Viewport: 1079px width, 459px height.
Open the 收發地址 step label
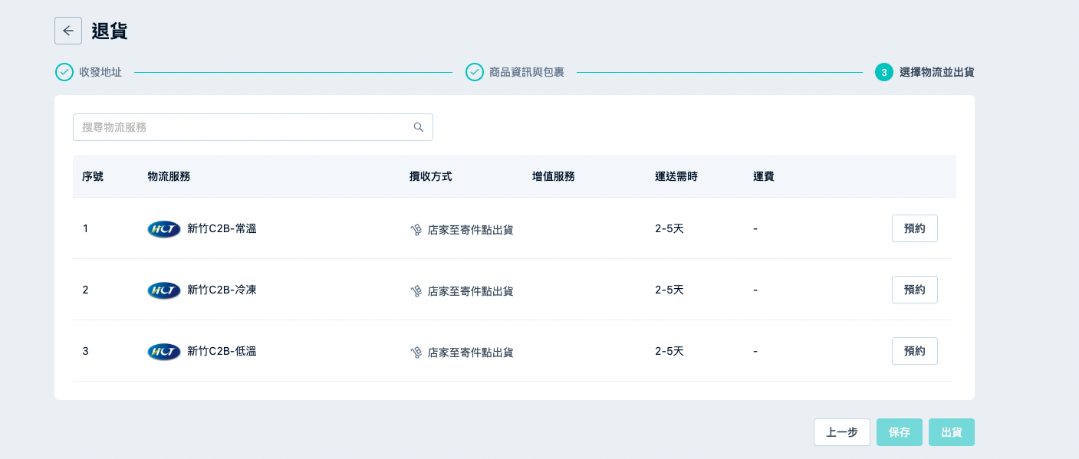tap(100, 72)
